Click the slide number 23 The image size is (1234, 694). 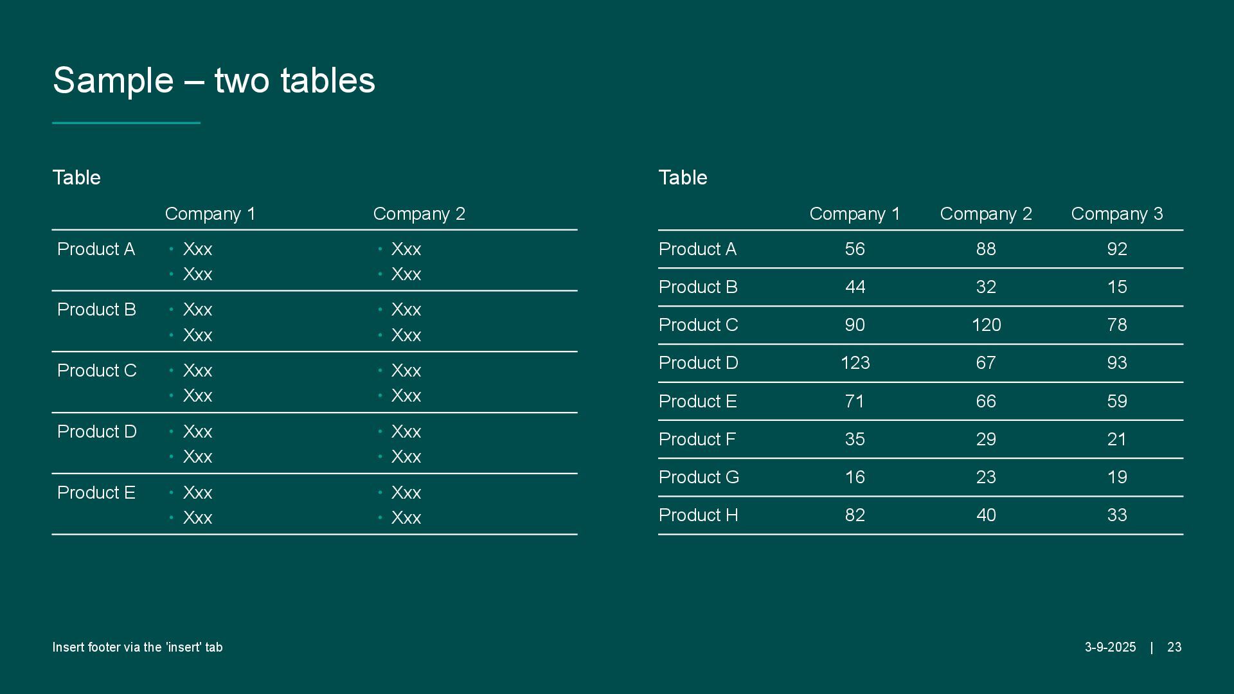coord(1174,647)
